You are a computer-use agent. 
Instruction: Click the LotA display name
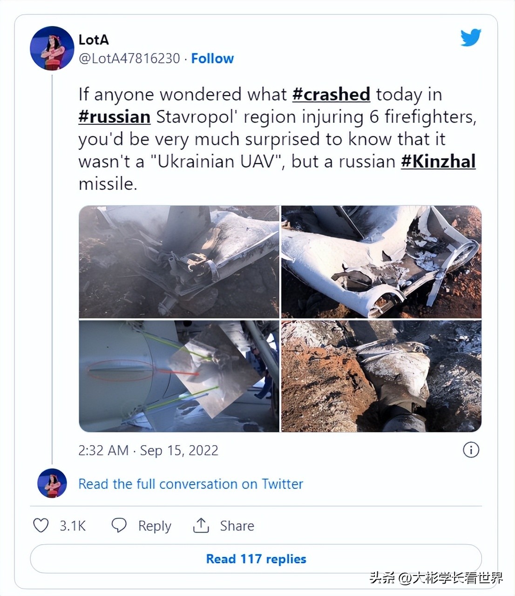pos(94,40)
